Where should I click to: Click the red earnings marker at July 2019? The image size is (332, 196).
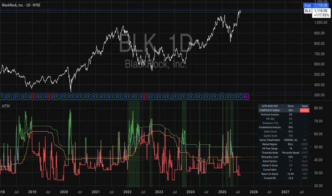click(49, 97)
